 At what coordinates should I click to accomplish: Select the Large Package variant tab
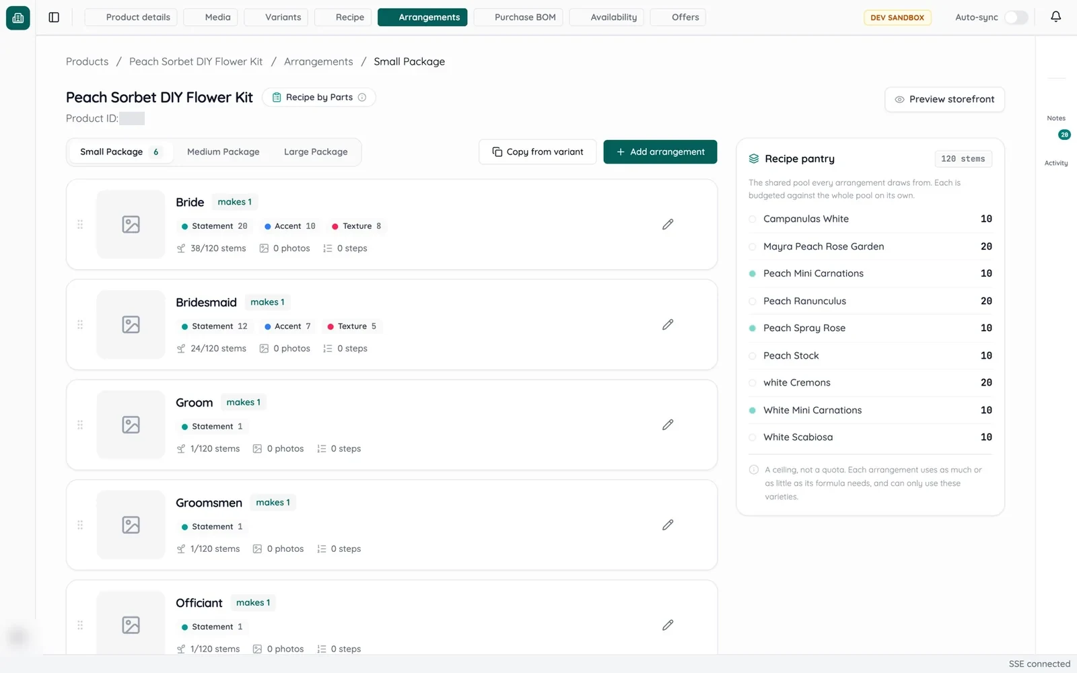(316, 152)
